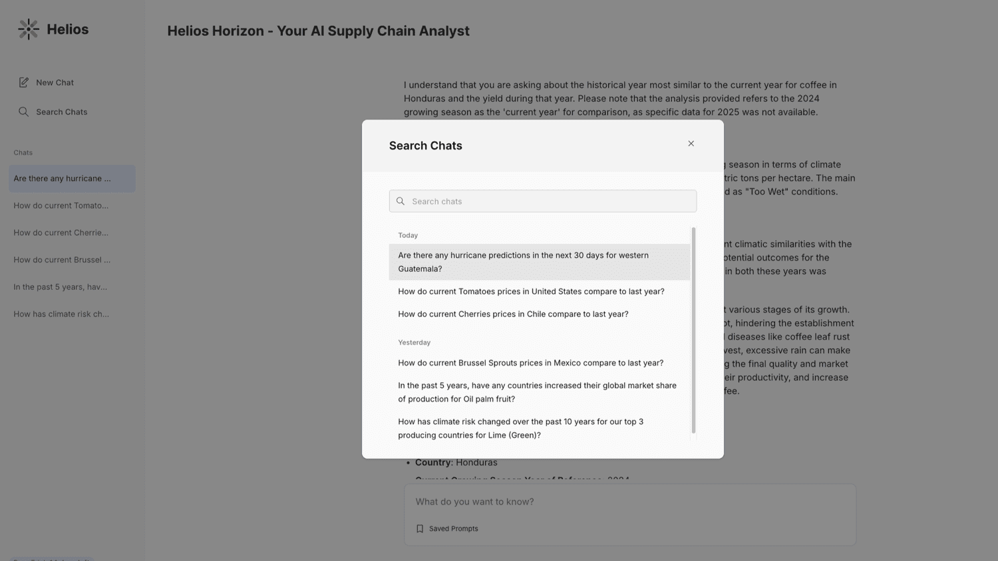The height and width of the screenshot is (561, 998).
Task: Click the magnifier icon inside search field
Action: [401, 201]
